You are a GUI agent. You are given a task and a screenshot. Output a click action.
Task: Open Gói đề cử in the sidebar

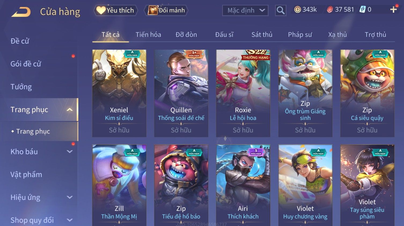[x=26, y=64]
